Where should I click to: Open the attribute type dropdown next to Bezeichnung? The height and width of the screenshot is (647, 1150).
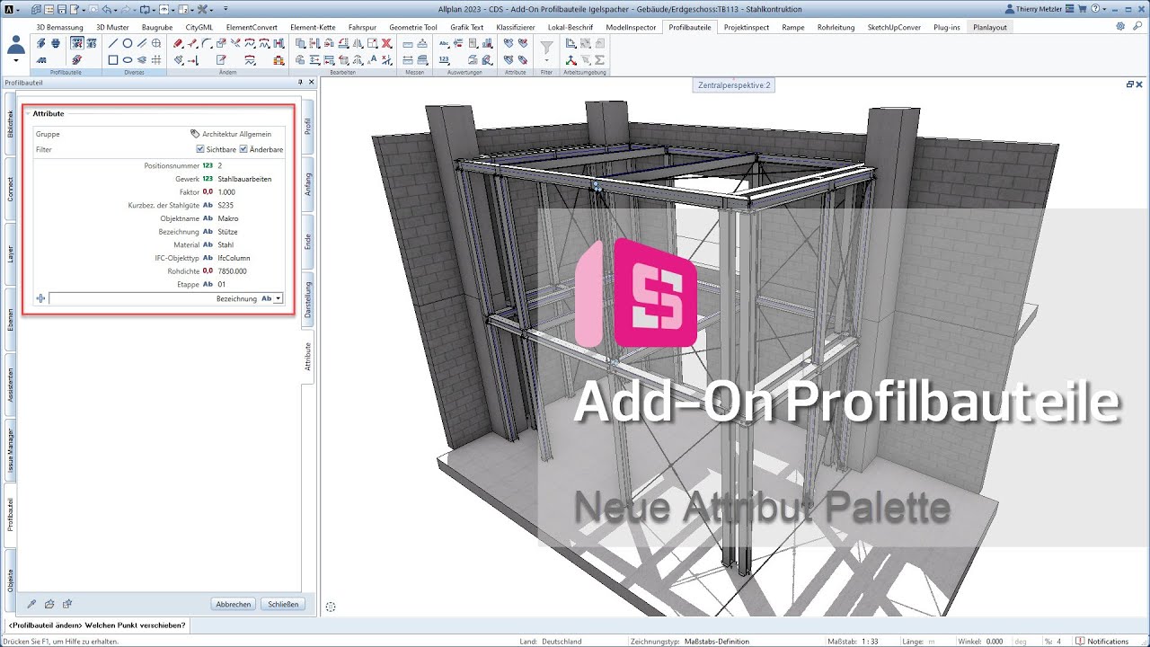coord(279,298)
